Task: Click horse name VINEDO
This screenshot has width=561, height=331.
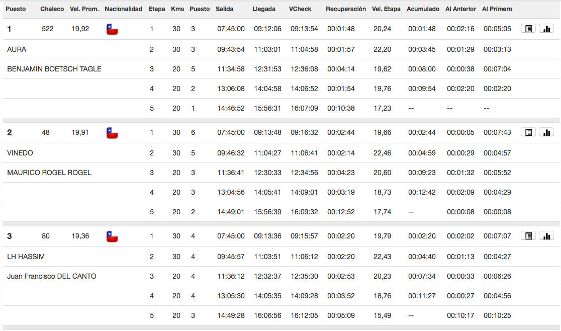Action: pyautogui.click(x=20, y=153)
